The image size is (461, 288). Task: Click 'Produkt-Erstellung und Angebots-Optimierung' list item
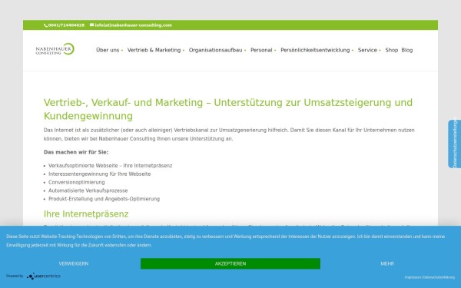point(104,199)
